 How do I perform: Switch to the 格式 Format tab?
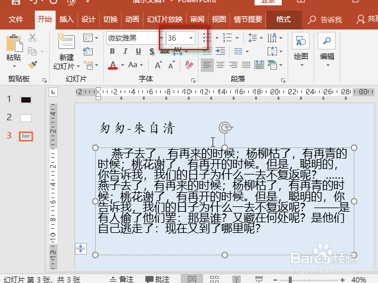(283, 19)
